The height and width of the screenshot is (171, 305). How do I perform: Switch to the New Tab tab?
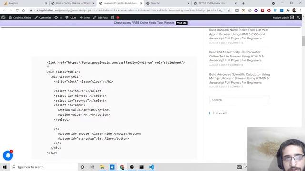(167, 3)
